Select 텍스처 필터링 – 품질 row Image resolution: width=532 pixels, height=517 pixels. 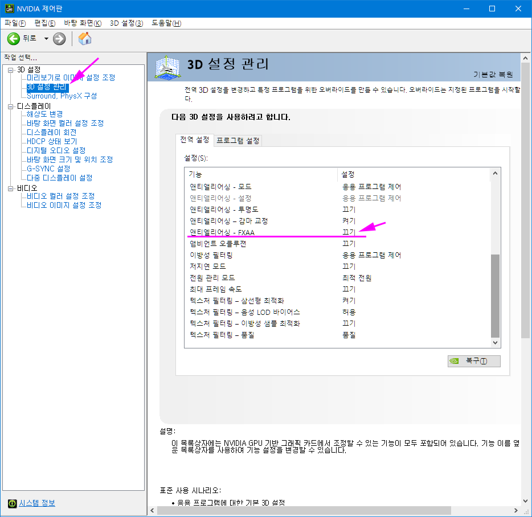pos(337,335)
